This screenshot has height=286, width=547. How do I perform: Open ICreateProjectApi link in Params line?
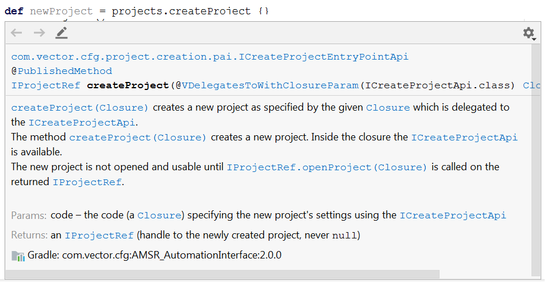tap(453, 216)
